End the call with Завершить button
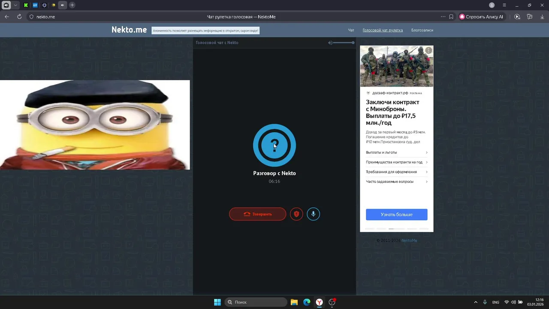Screen dimensions: 549x309 tap(257, 214)
